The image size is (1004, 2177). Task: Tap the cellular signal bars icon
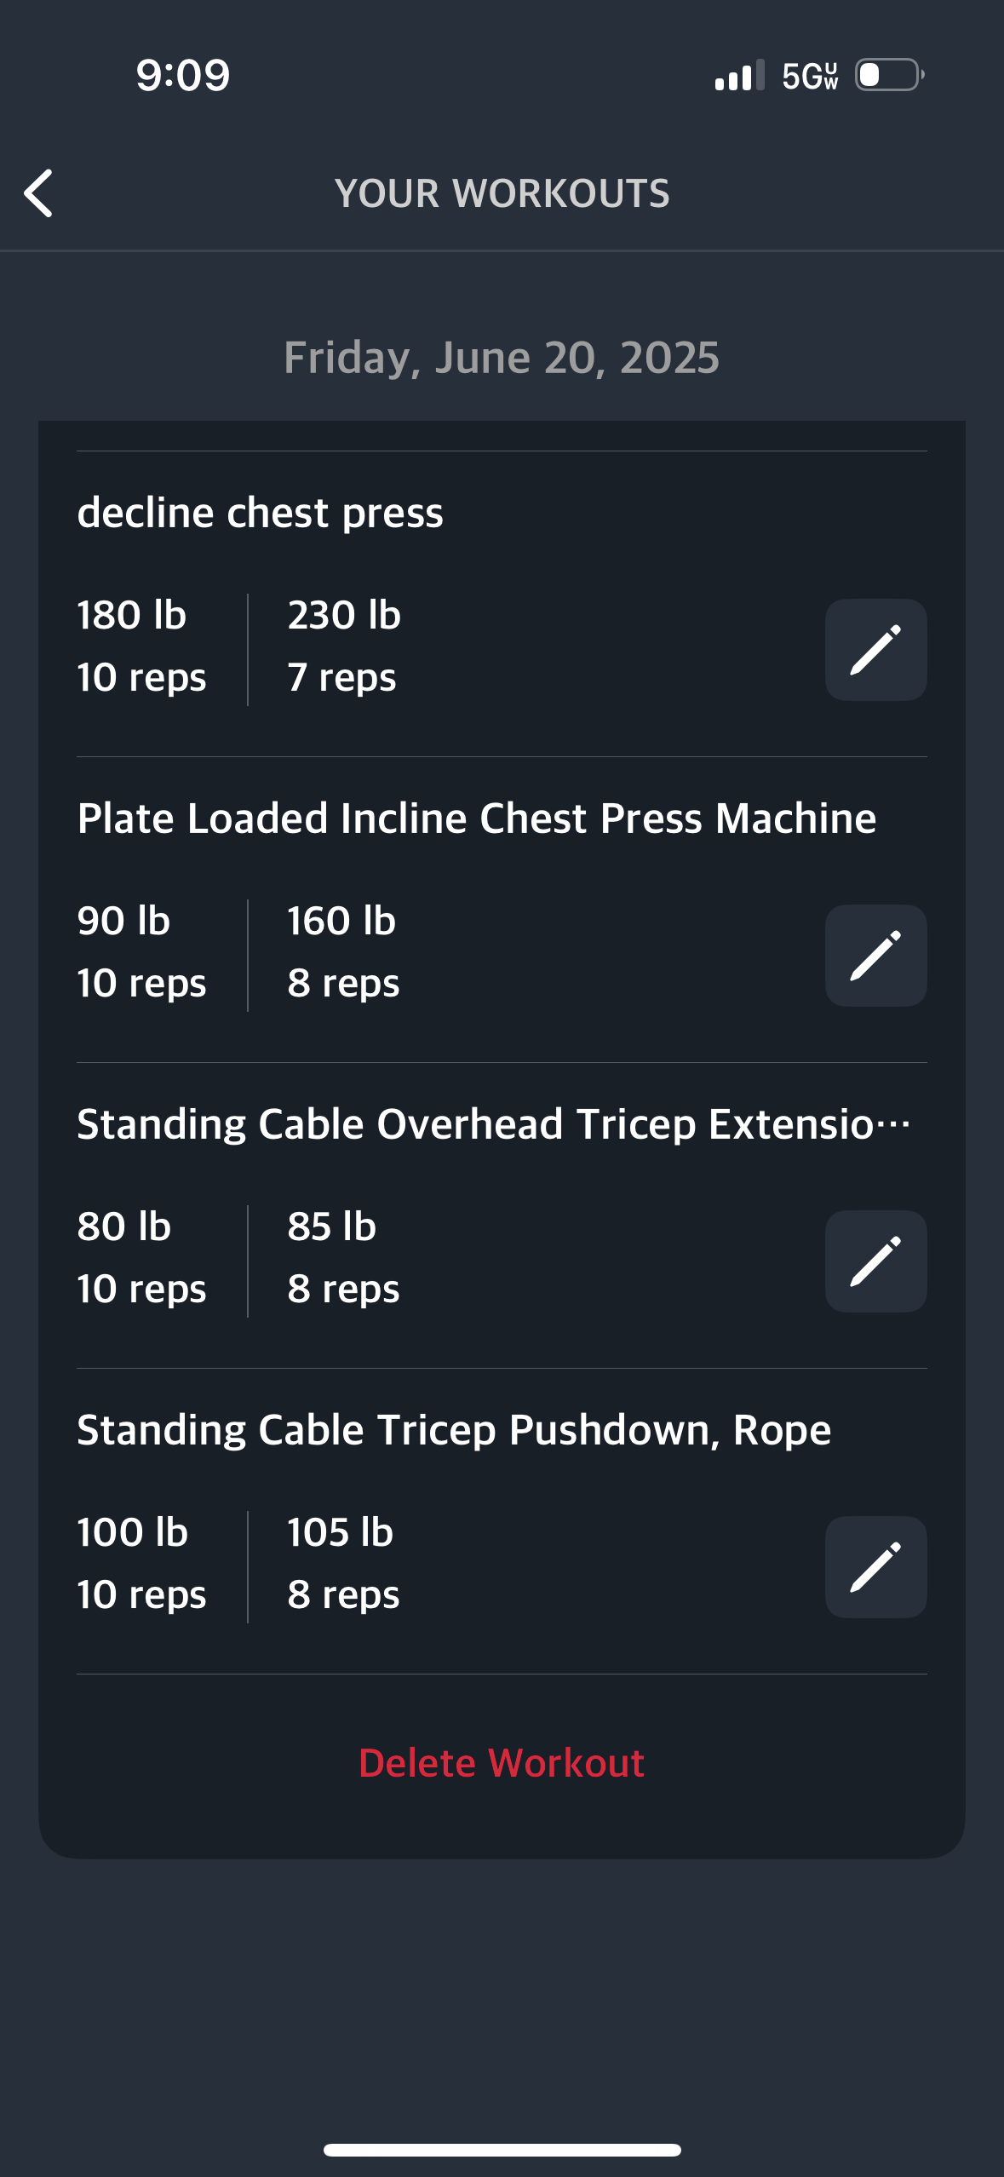[x=739, y=75]
